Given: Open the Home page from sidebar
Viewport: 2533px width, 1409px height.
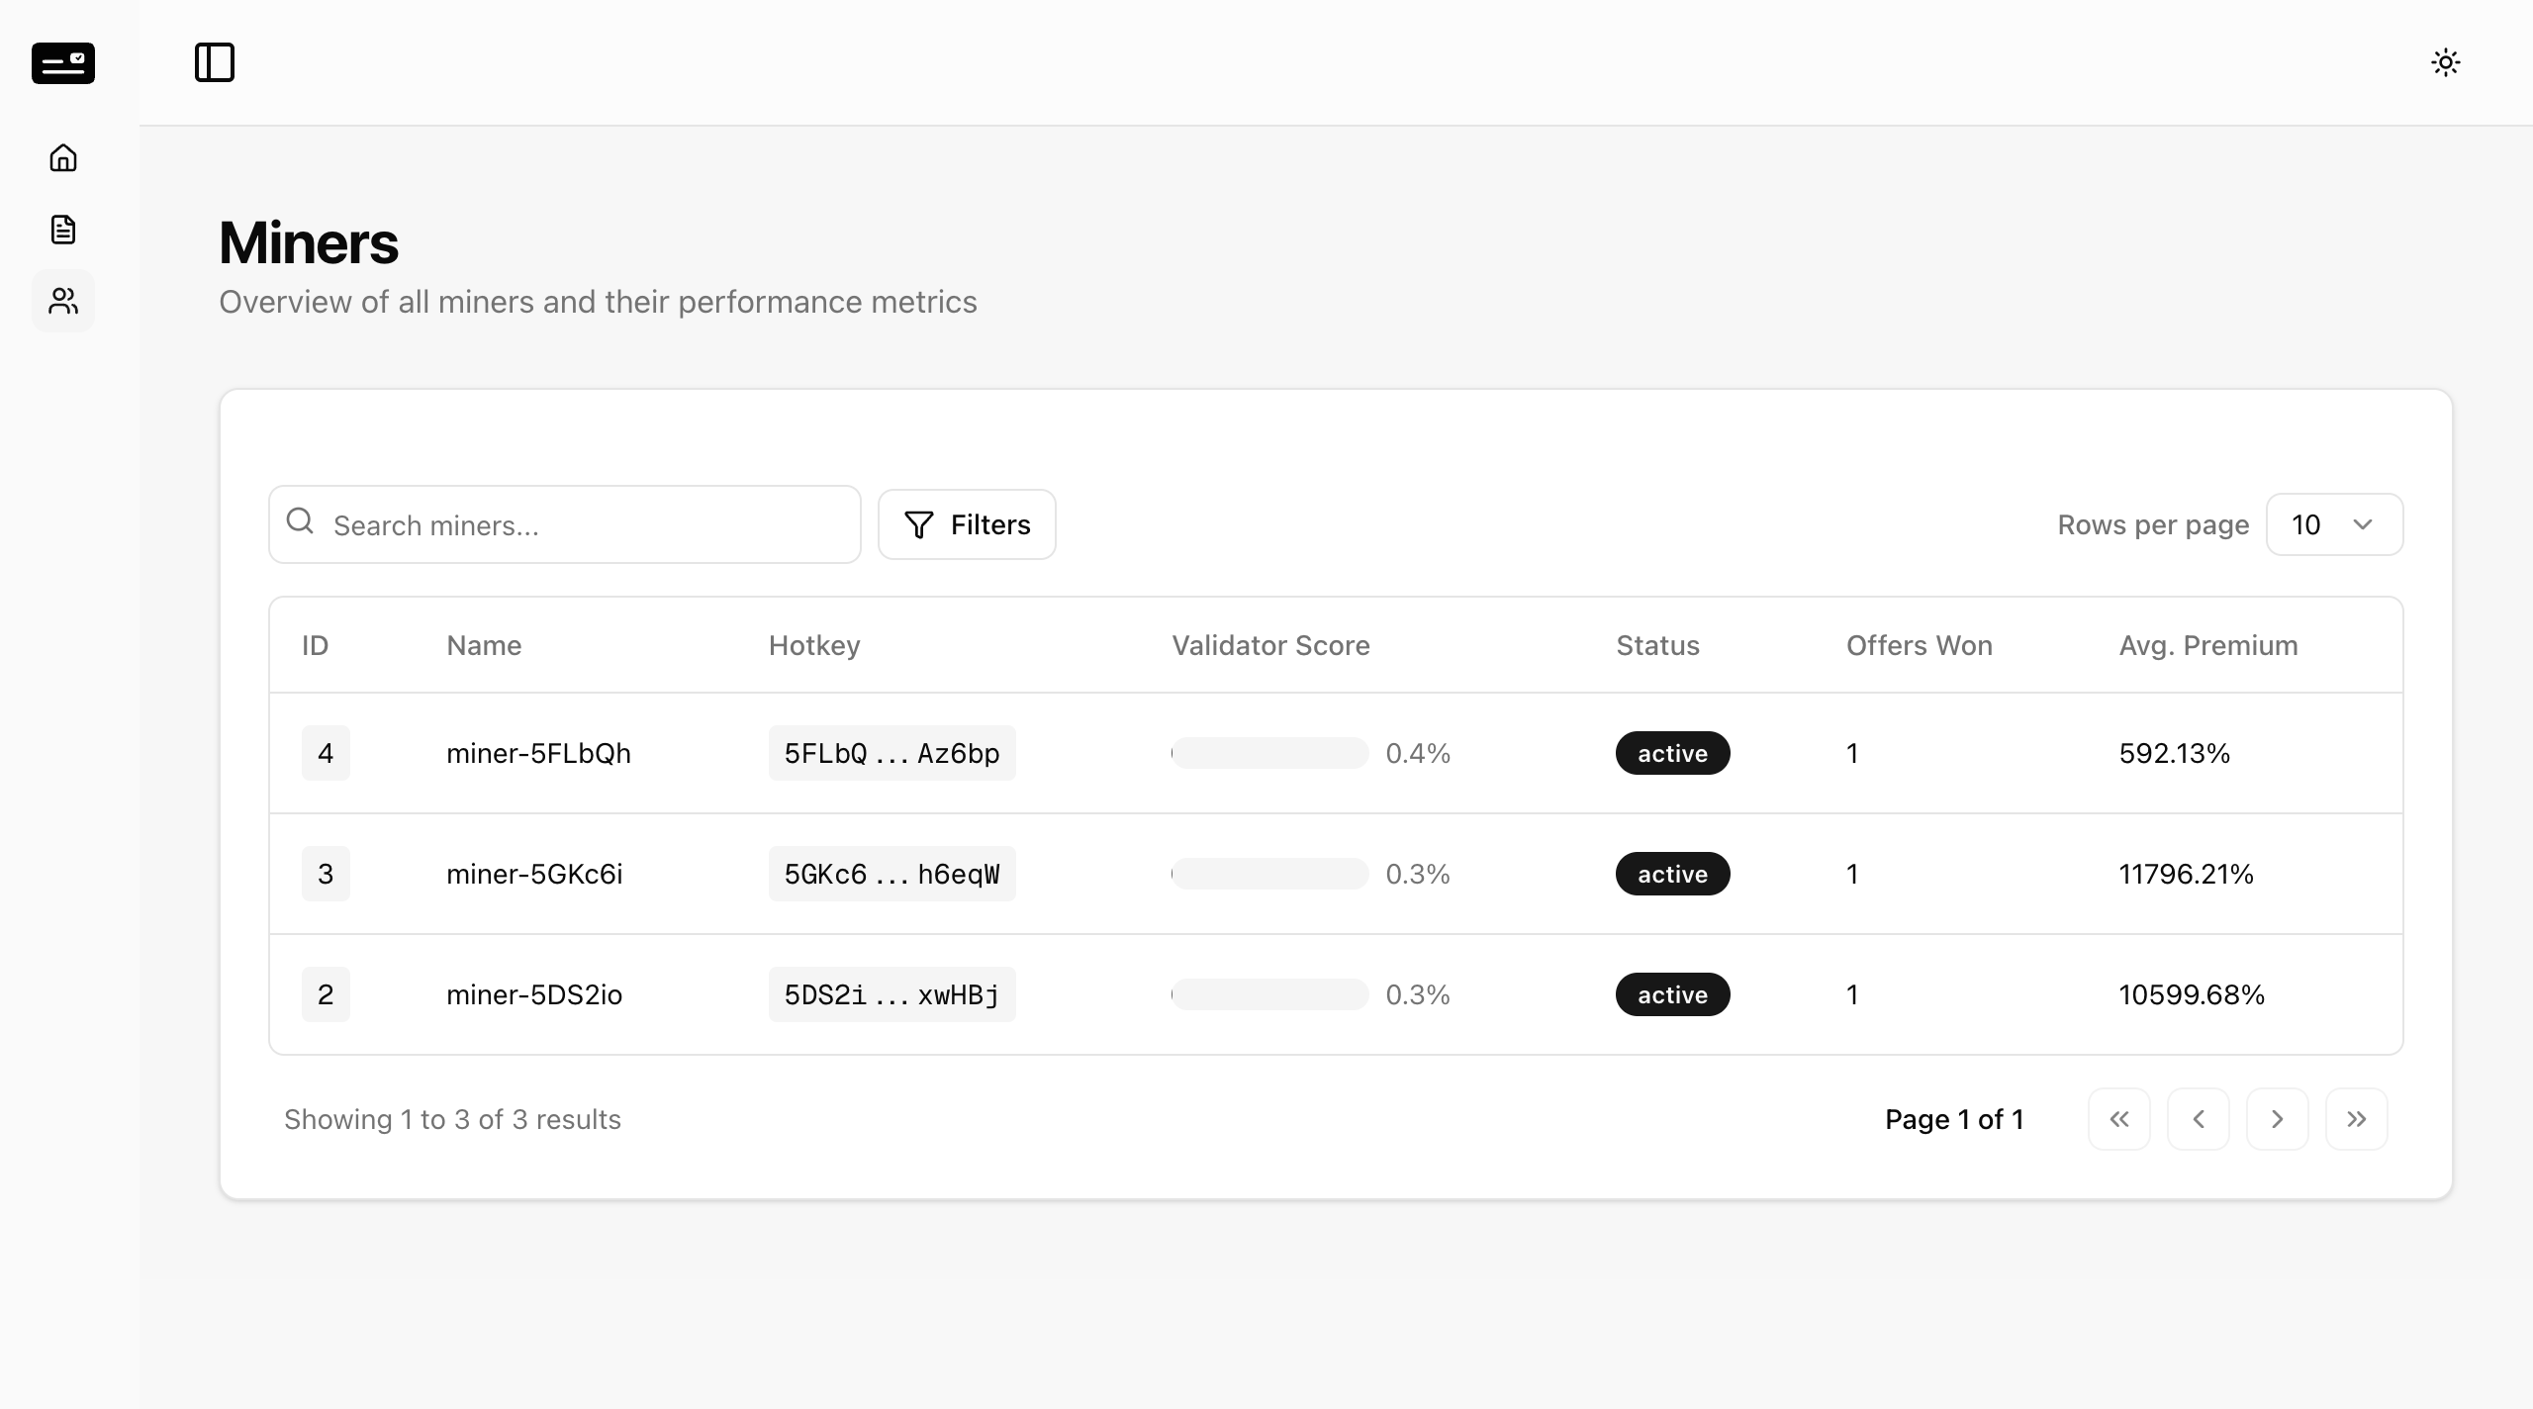Looking at the screenshot, I should (63, 158).
